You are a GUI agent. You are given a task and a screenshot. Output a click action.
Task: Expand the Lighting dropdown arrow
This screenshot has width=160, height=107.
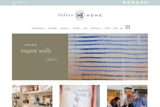69,28
